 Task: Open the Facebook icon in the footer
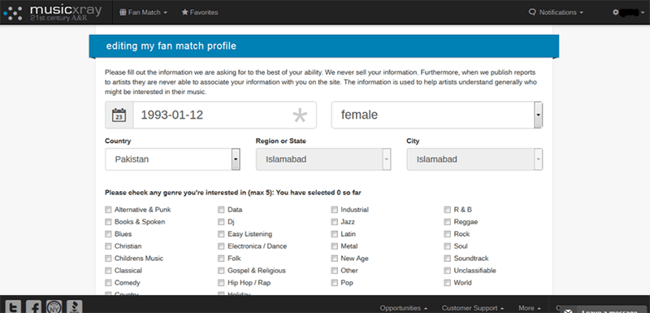click(33, 307)
